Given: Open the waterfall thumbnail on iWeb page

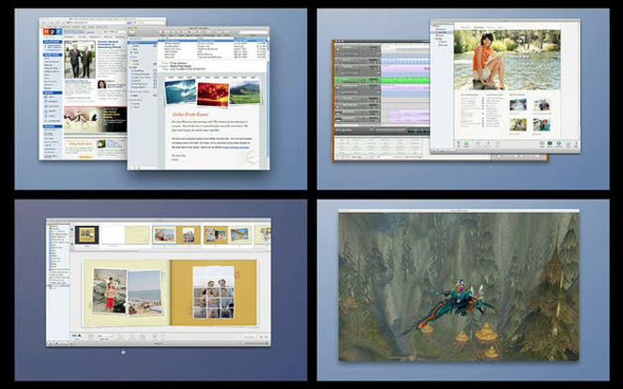Looking at the screenshot, I should [518, 104].
